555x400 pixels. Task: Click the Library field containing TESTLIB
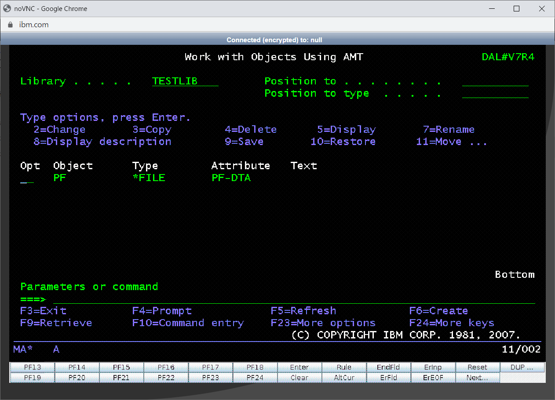coord(185,81)
